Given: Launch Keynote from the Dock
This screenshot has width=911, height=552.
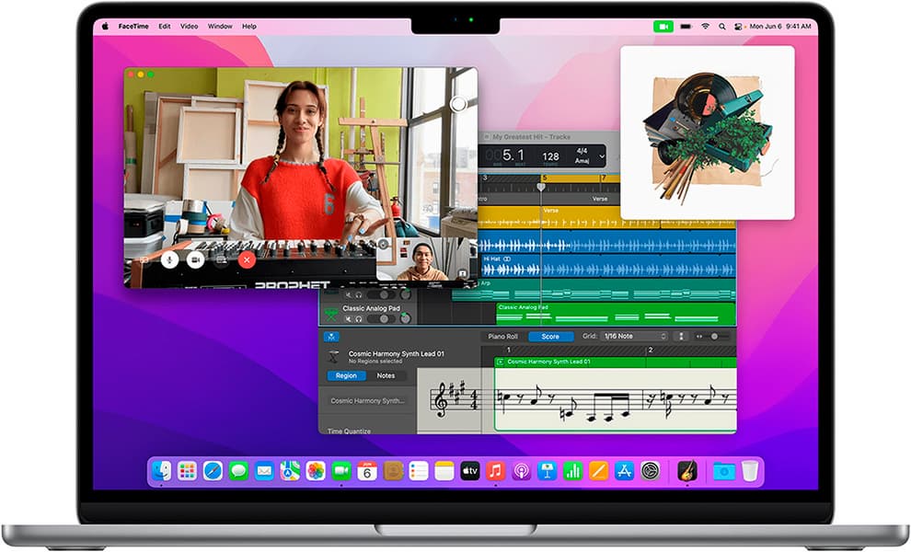Looking at the screenshot, I should pyautogui.click(x=547, y=471).
